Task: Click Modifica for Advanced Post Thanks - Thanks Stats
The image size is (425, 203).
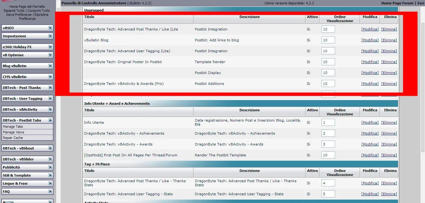Action: pos(370,183)
